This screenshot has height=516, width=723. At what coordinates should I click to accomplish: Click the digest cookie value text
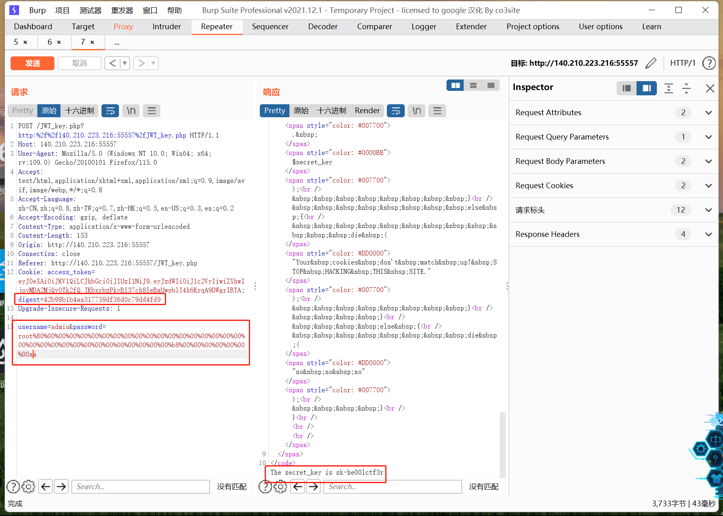102,299
